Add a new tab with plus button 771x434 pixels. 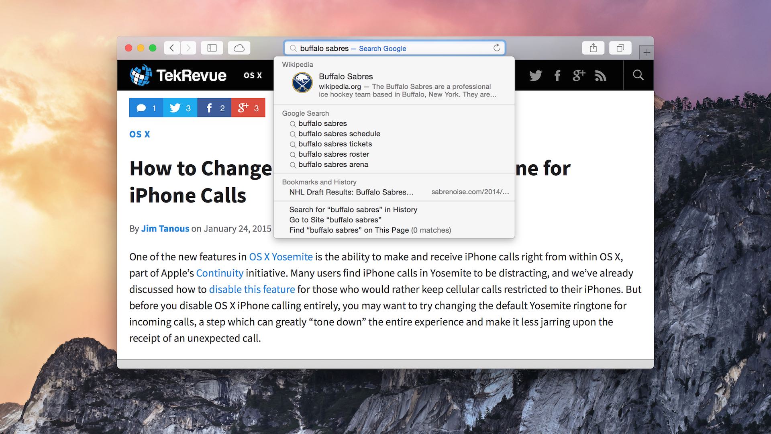[647, 52]
